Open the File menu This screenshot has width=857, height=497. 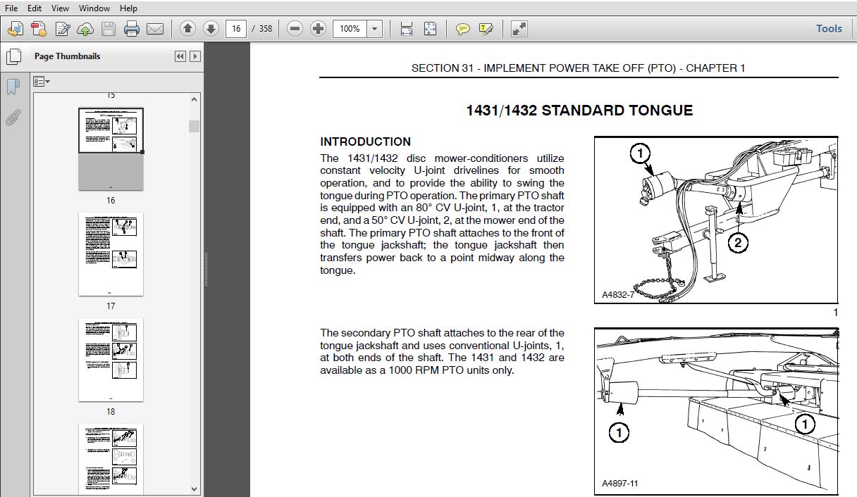click(x=11, y=8)
